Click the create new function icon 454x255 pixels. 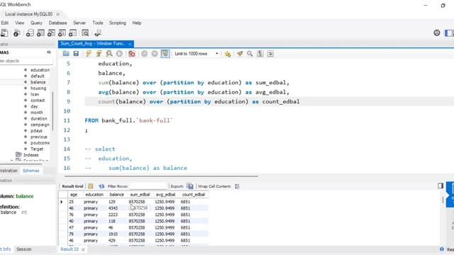[72, 33]
